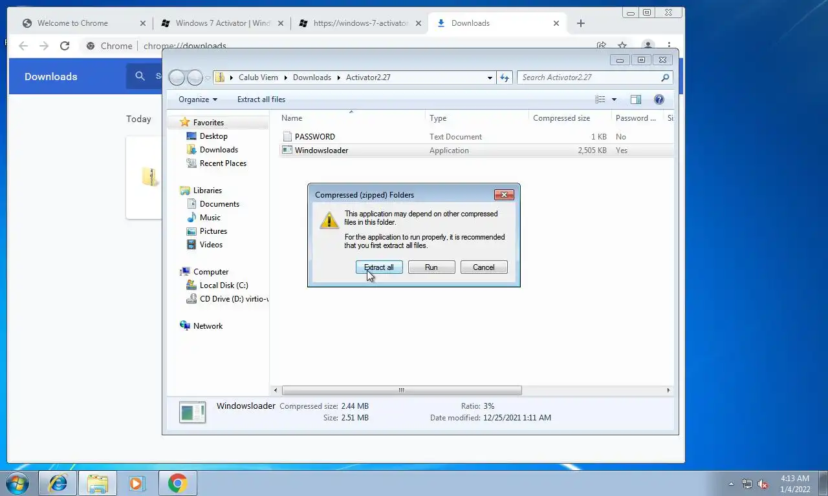Open Internet Explorer from taskbar
Image resolution: width=828 pixels, height=496 pixels.
click(x=58, y=483)
